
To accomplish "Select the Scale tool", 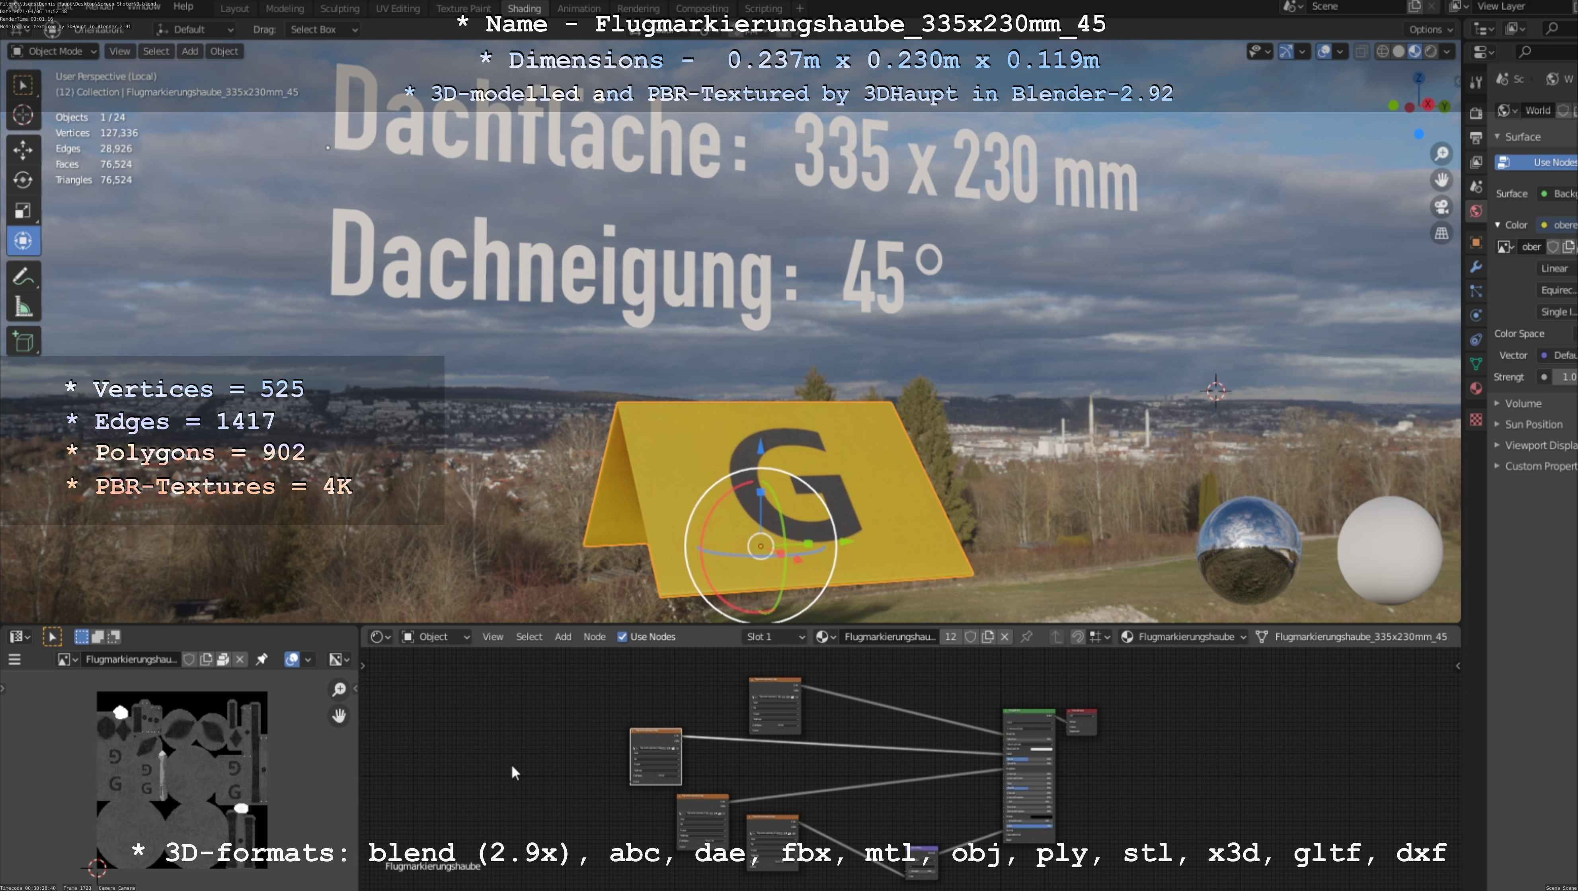I will (23, 210).
